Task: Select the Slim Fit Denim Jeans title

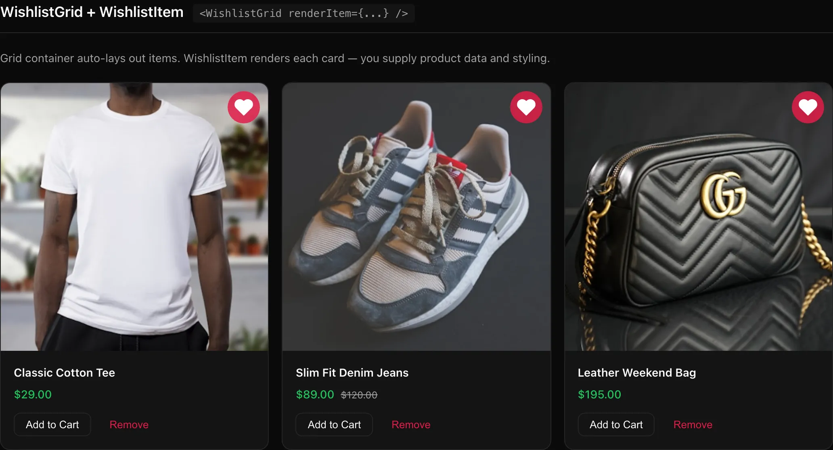Action: point(352,373)
